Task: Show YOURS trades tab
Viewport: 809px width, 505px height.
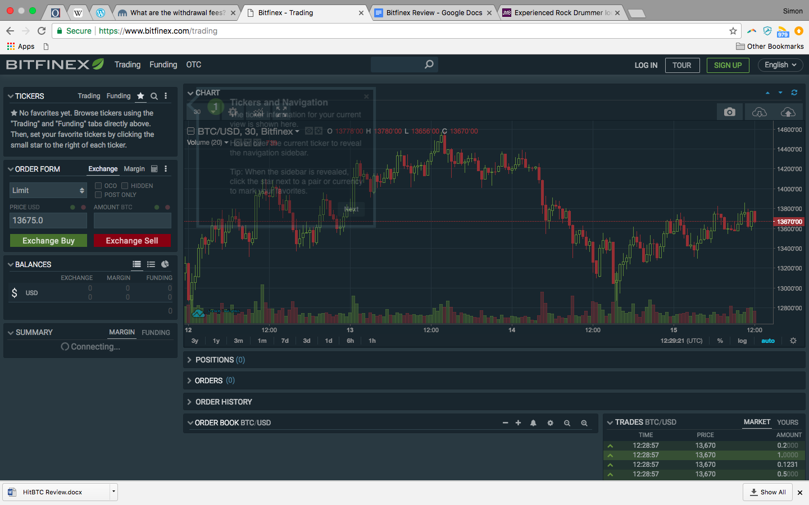Action: coord(788,423)
